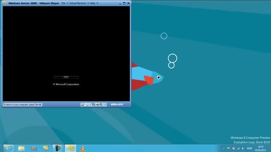Click the "To return to your computer" status message

point(22,105)
